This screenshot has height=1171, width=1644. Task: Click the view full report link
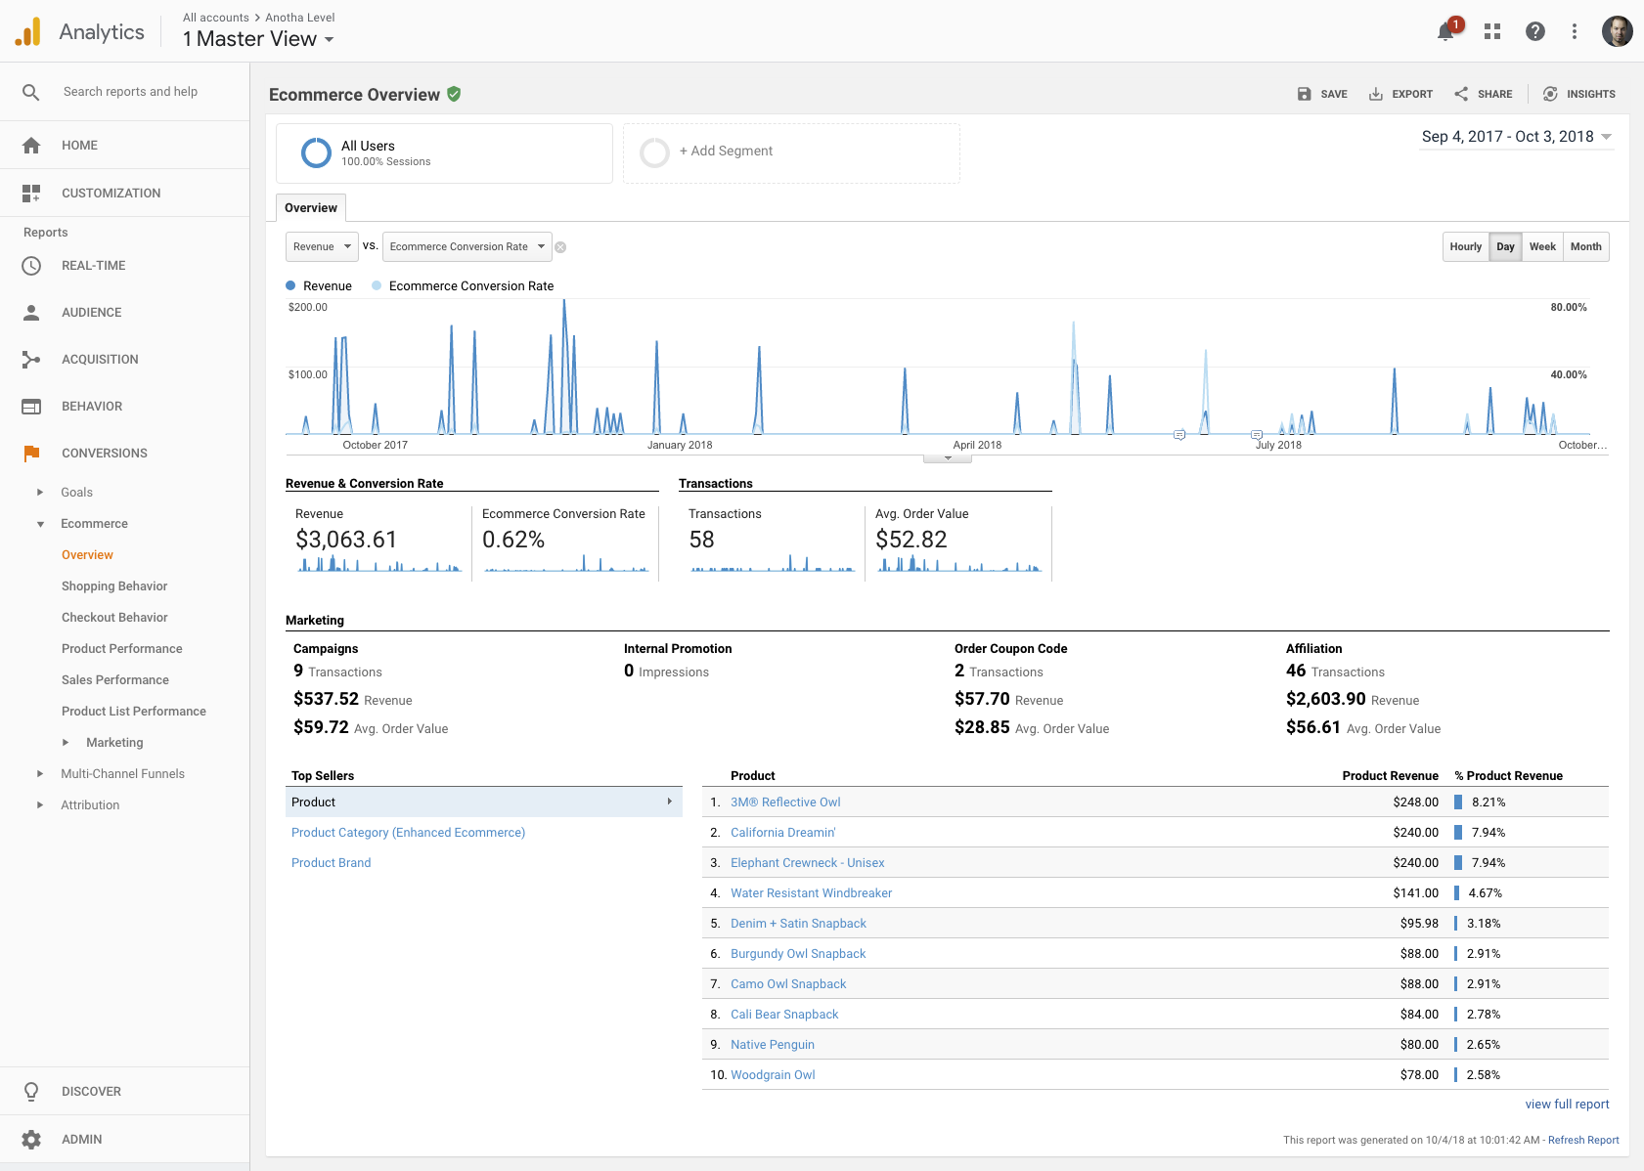[x=1567, y=1105]
